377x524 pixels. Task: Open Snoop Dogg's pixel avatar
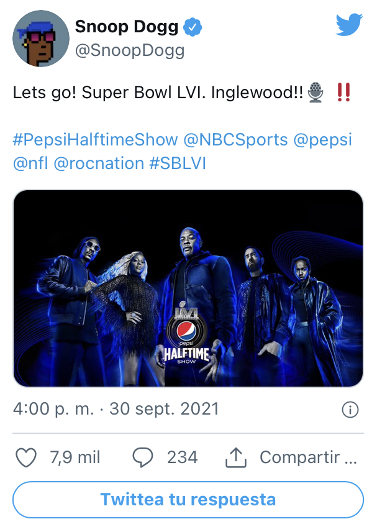click(41, 39)
